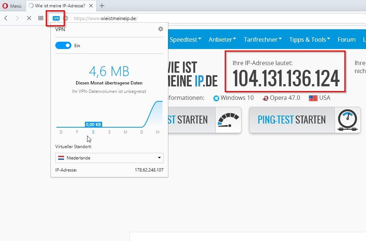Open a new tab with plus button
The height and width of the screenshot is (241, 366).
102,6
